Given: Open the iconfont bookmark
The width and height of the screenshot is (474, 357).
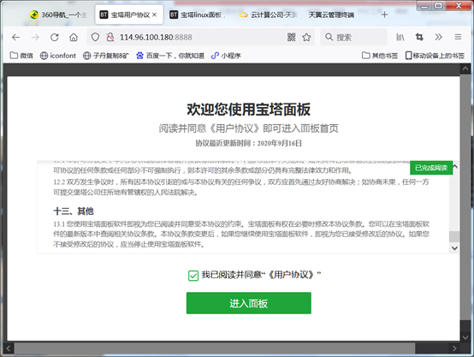Looking at the screenshot, I should point(58,56).
